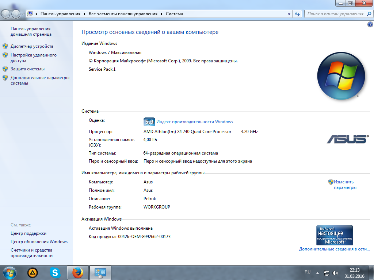Go to Панель управления - домашняя страница
Screen dimensions: 374x280
[32, 31]
